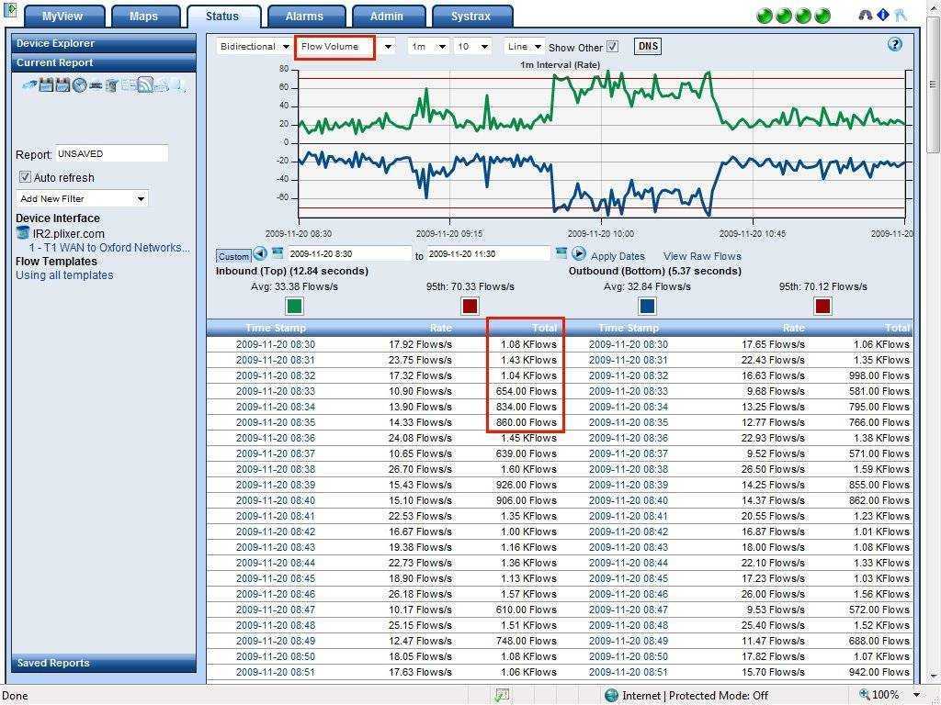Viewport: 941px width, 705px height.
Task: Open the Line graph type dropdown
Action: point(524,46)
